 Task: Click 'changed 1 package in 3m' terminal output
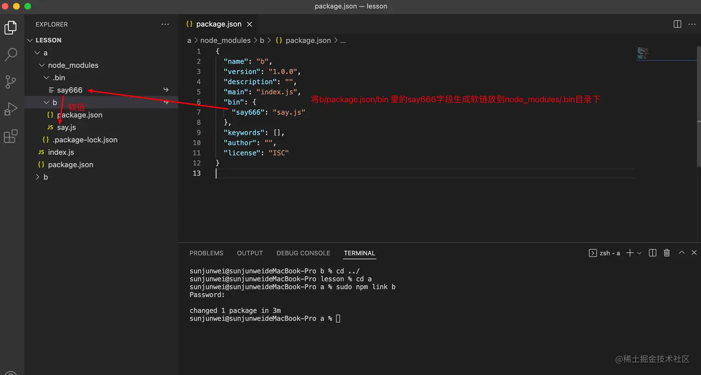click(x=235, y=311)
